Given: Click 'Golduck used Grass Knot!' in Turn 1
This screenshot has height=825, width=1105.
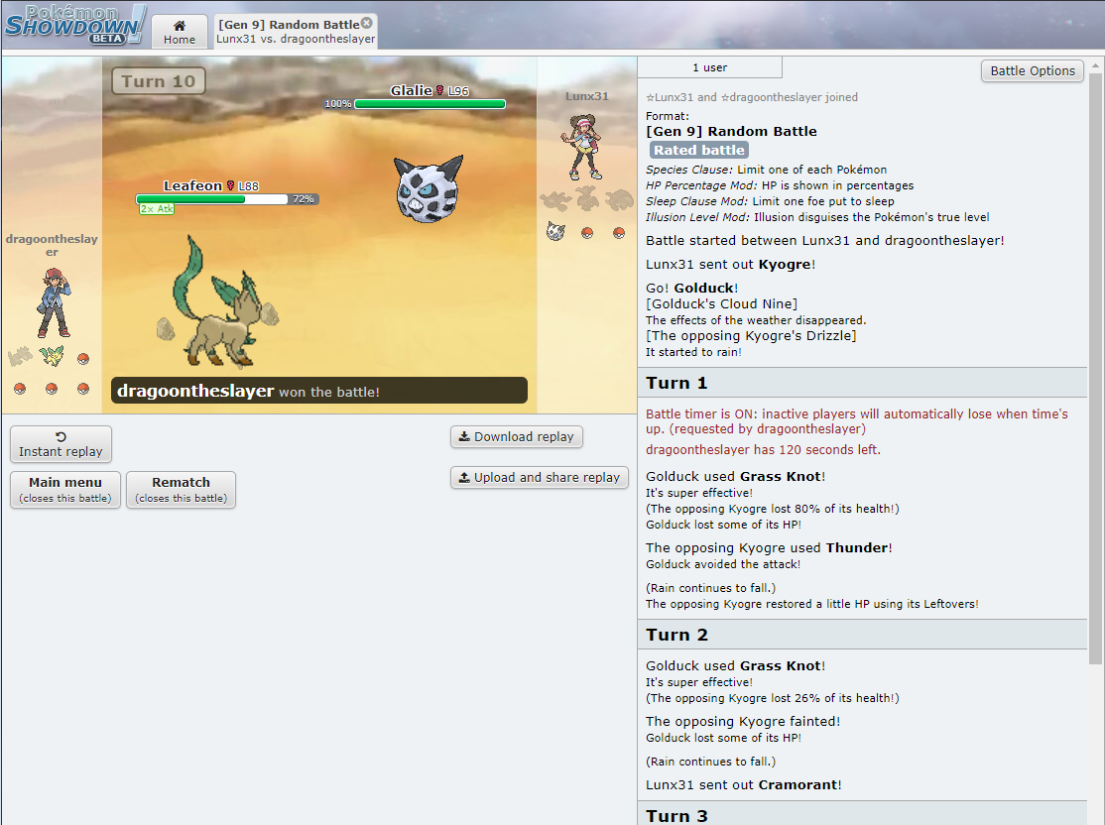Looking at the screenshot, I should (x=735, y=476).
